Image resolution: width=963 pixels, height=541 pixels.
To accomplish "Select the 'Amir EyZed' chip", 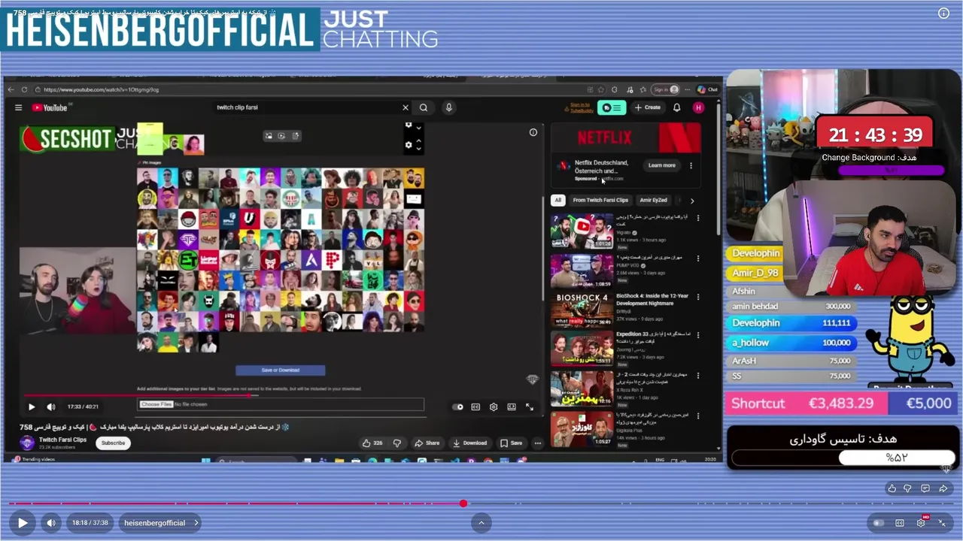I will (653, 201).
